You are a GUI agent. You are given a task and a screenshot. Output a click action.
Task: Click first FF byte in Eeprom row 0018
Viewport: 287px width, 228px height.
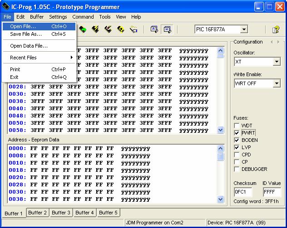tap(34, 170)
